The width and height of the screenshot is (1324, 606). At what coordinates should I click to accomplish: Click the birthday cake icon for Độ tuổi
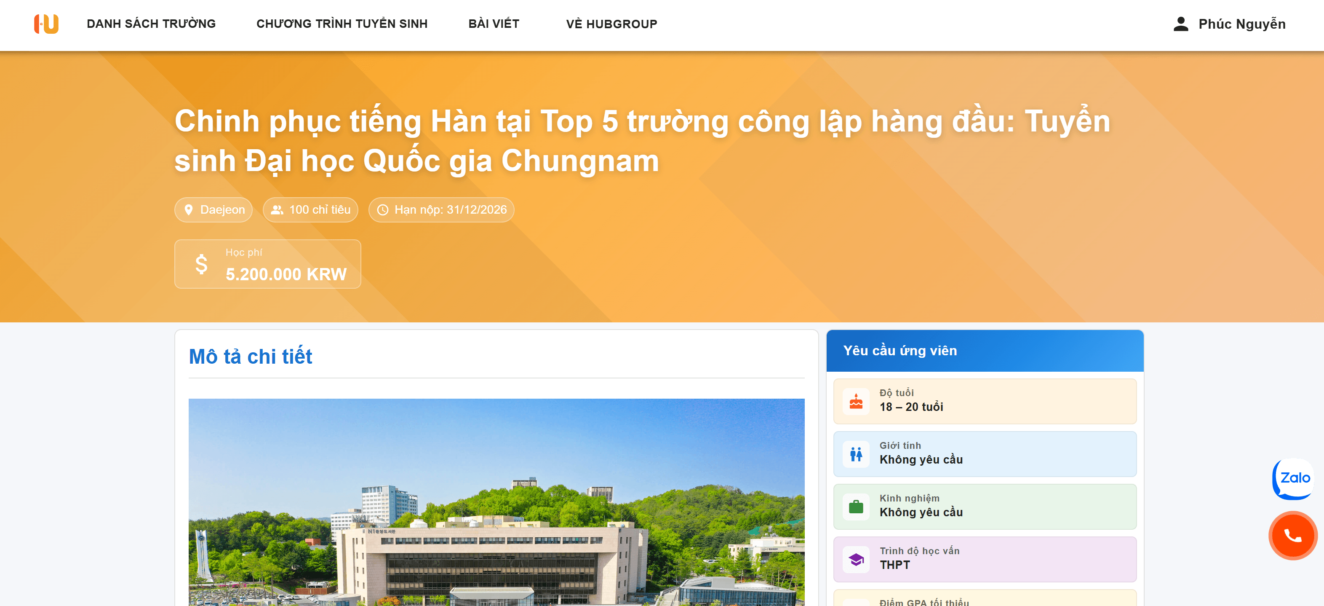coord(855,401)
